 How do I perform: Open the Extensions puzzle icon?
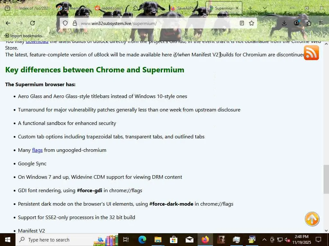point(309,23)
